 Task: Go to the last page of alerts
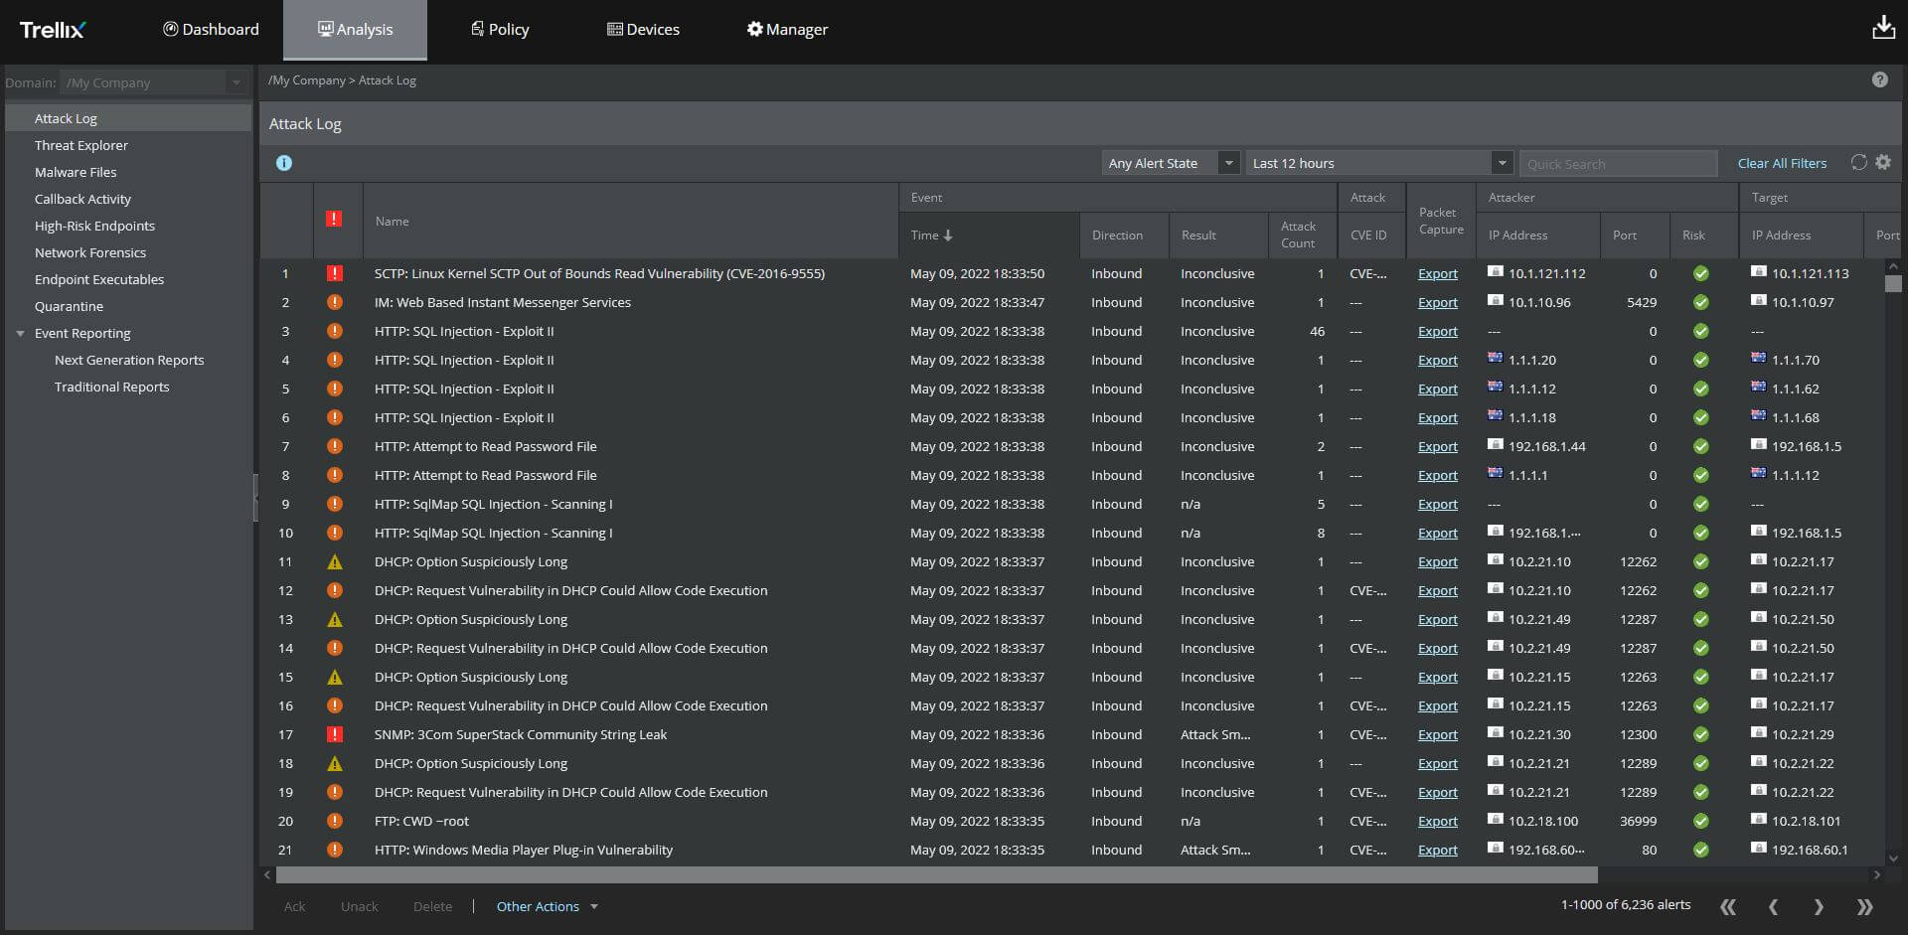1864,906
